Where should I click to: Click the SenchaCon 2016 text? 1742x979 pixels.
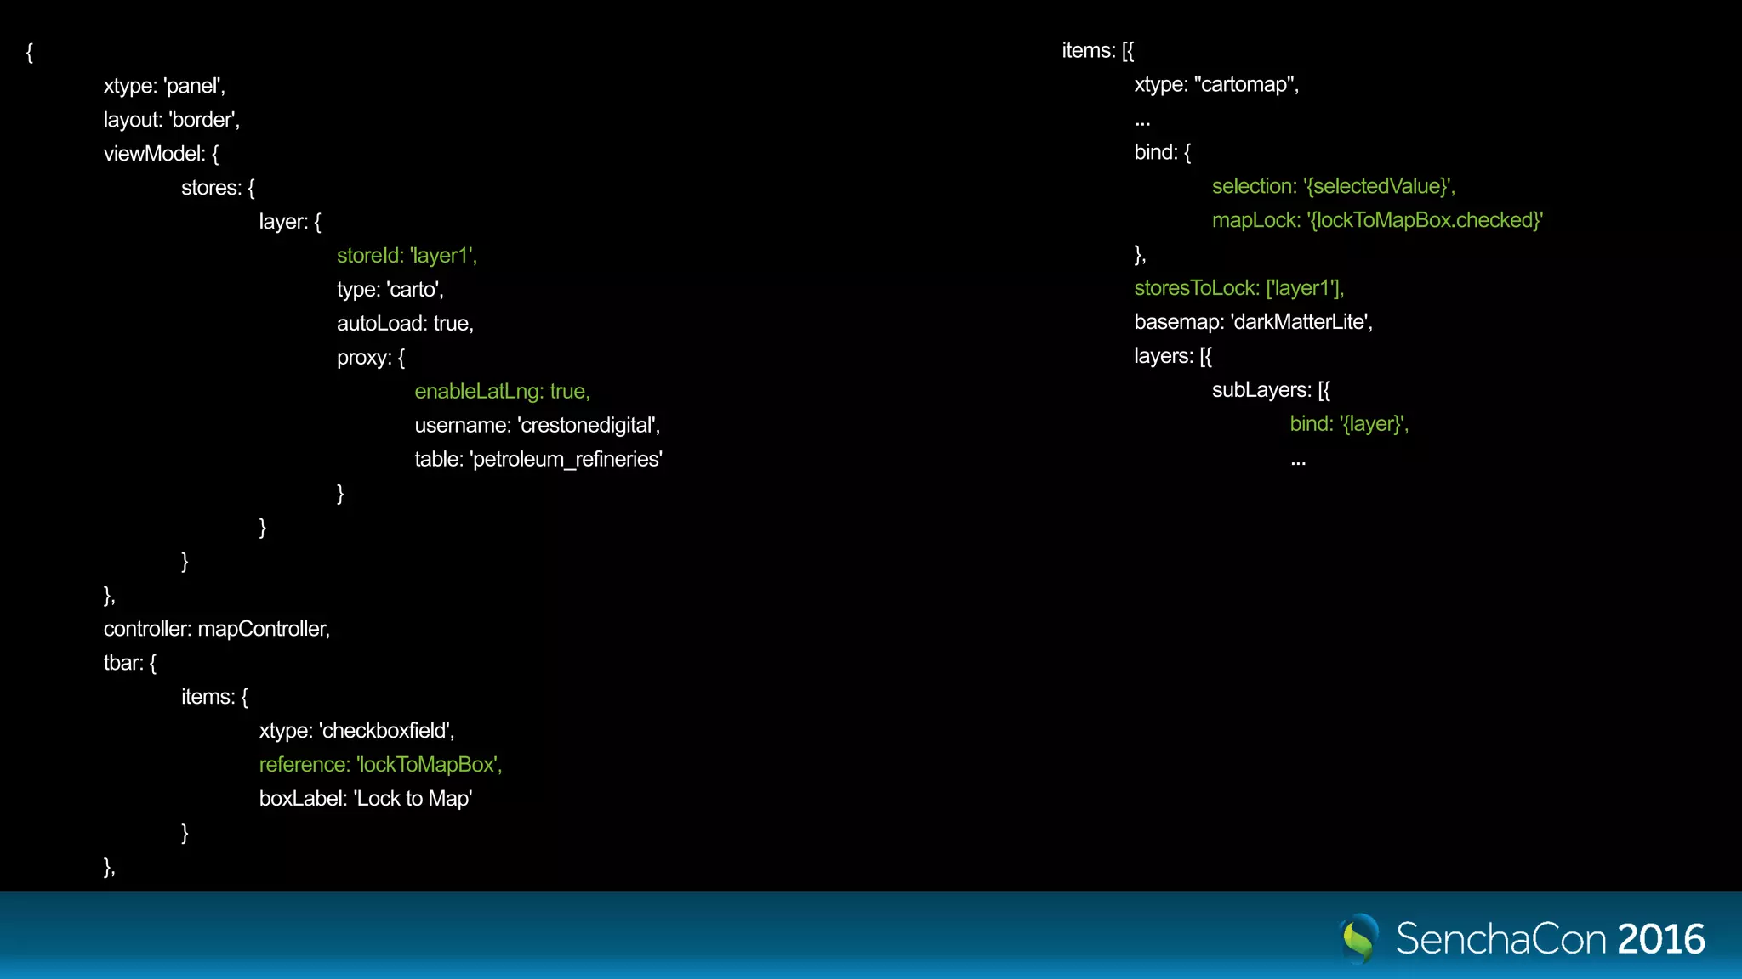tap(1550, 939)
